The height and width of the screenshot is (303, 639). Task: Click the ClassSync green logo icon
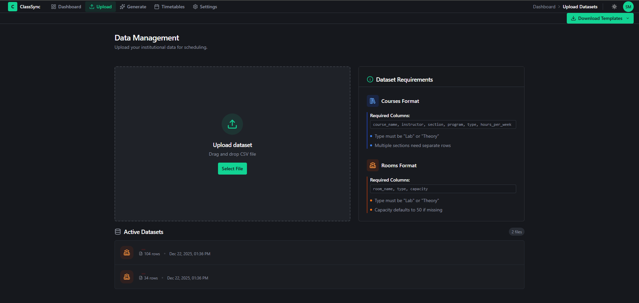(x=13, y=7)
